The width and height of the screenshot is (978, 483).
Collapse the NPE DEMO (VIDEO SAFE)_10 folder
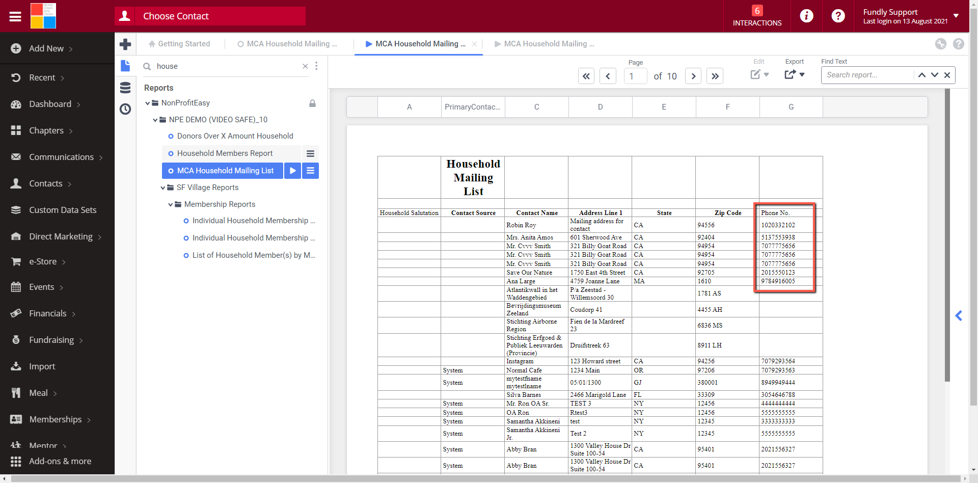tap(155, 120)
